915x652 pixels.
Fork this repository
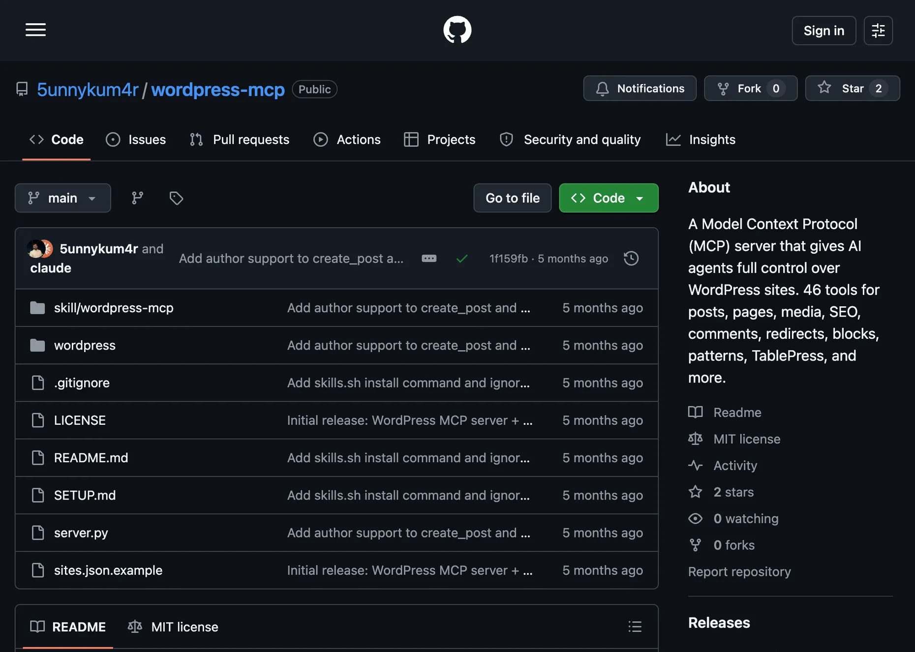pos(751,89)
